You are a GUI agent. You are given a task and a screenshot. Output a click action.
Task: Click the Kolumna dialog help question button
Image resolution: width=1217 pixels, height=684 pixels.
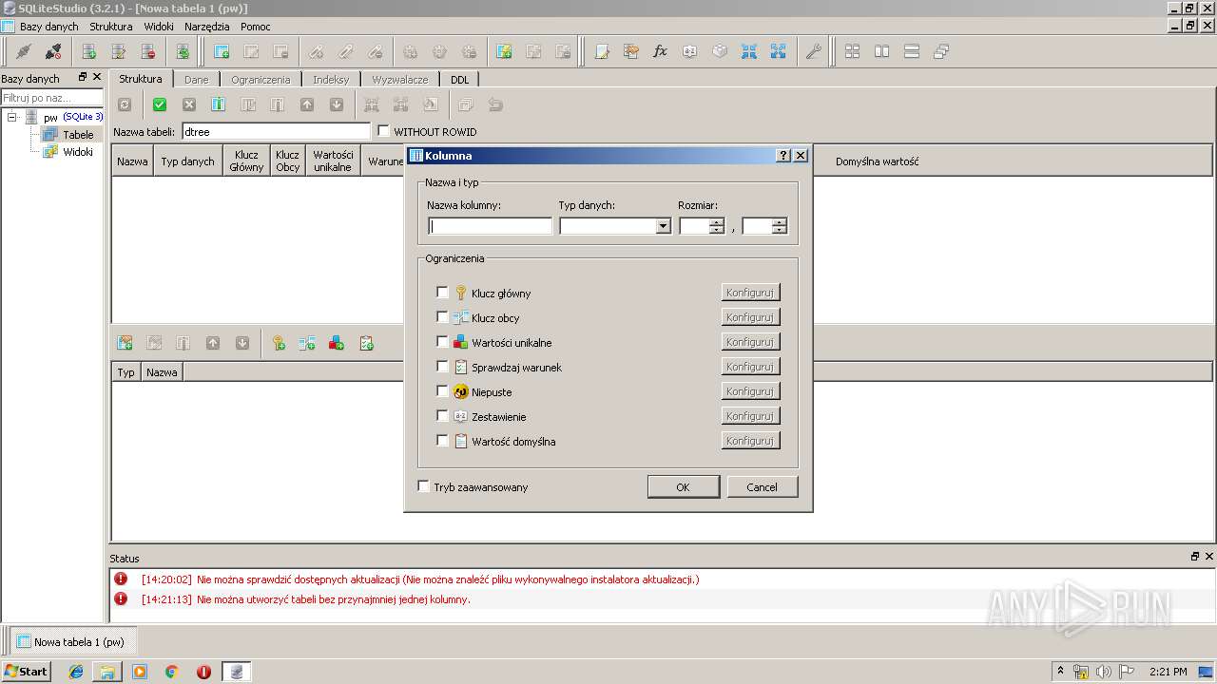click(x=783, y=156)
